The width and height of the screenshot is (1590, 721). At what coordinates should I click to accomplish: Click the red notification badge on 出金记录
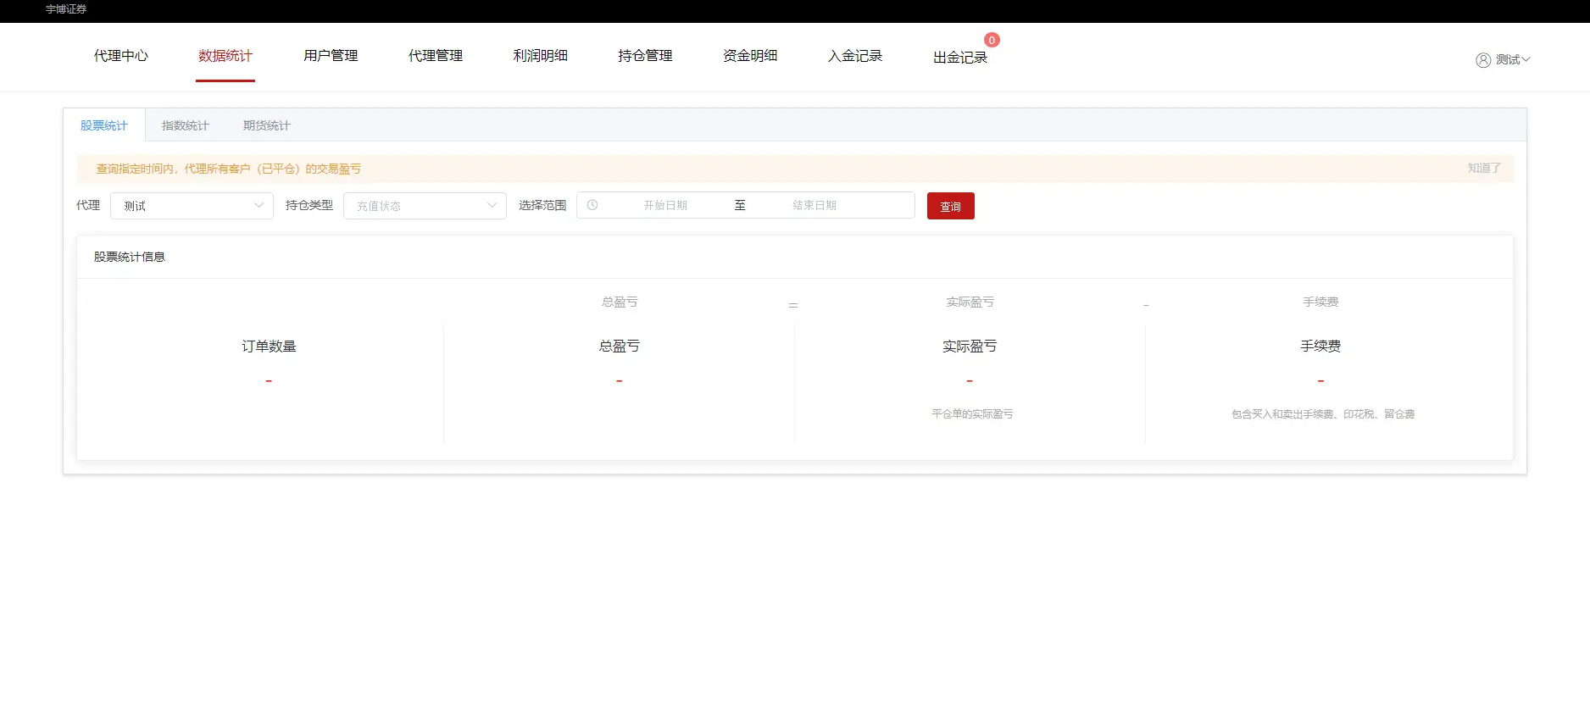(992, 40)
